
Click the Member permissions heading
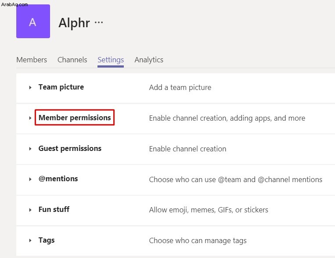click(75, 118)
